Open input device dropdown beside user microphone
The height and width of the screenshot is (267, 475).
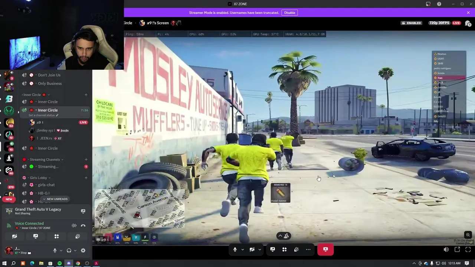(61, 251)
